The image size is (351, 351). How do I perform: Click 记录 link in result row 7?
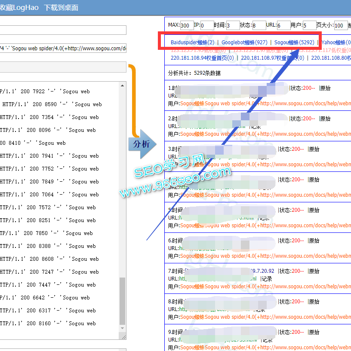pyautogui.click(x=267, y=279)
